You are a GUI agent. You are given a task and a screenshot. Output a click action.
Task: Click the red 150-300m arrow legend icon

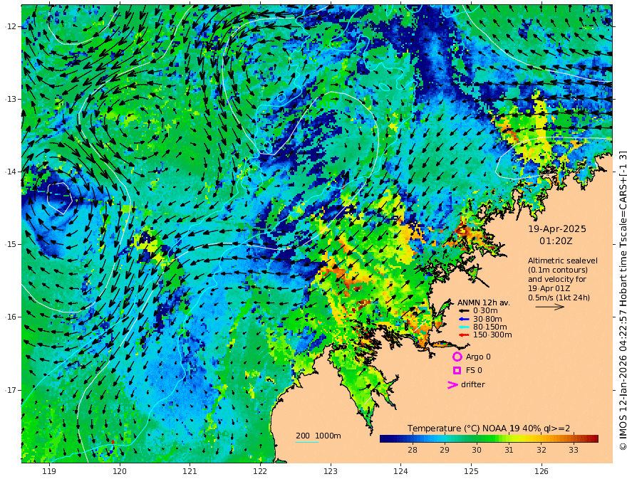tap(463, 335)
